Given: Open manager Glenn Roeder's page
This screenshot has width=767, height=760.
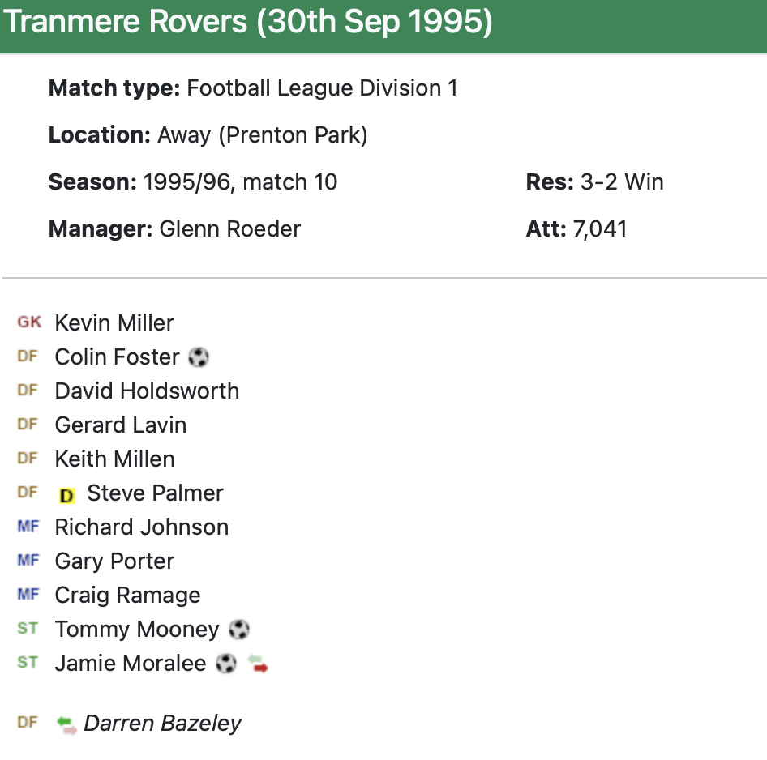Looking at the screenshot, I should (229, 229).
